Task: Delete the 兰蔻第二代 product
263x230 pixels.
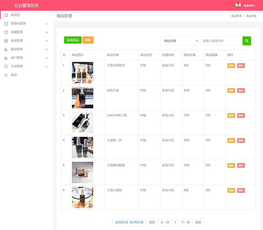Action: pyautogui.click(x=241, y=141)
